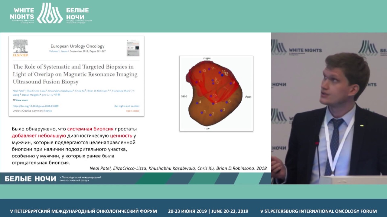Click biopsy point 9 on prostate model
387x217 pixels.
231,83
